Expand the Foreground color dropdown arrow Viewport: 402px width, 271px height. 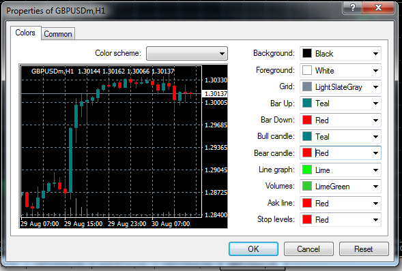click(375, 71)
